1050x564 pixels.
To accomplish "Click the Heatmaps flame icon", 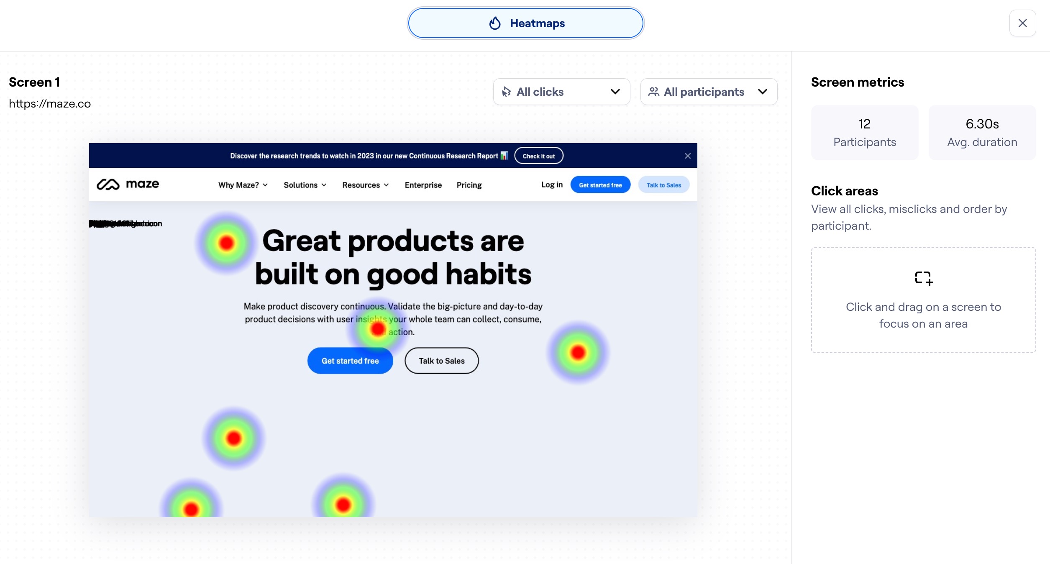I will pyautogui.click(x=495, y=23).
